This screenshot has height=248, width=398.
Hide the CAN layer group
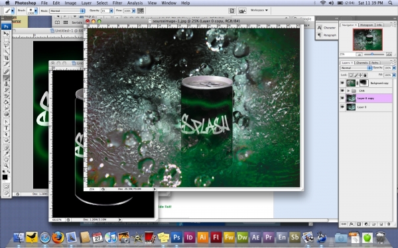tap(342, 91)
